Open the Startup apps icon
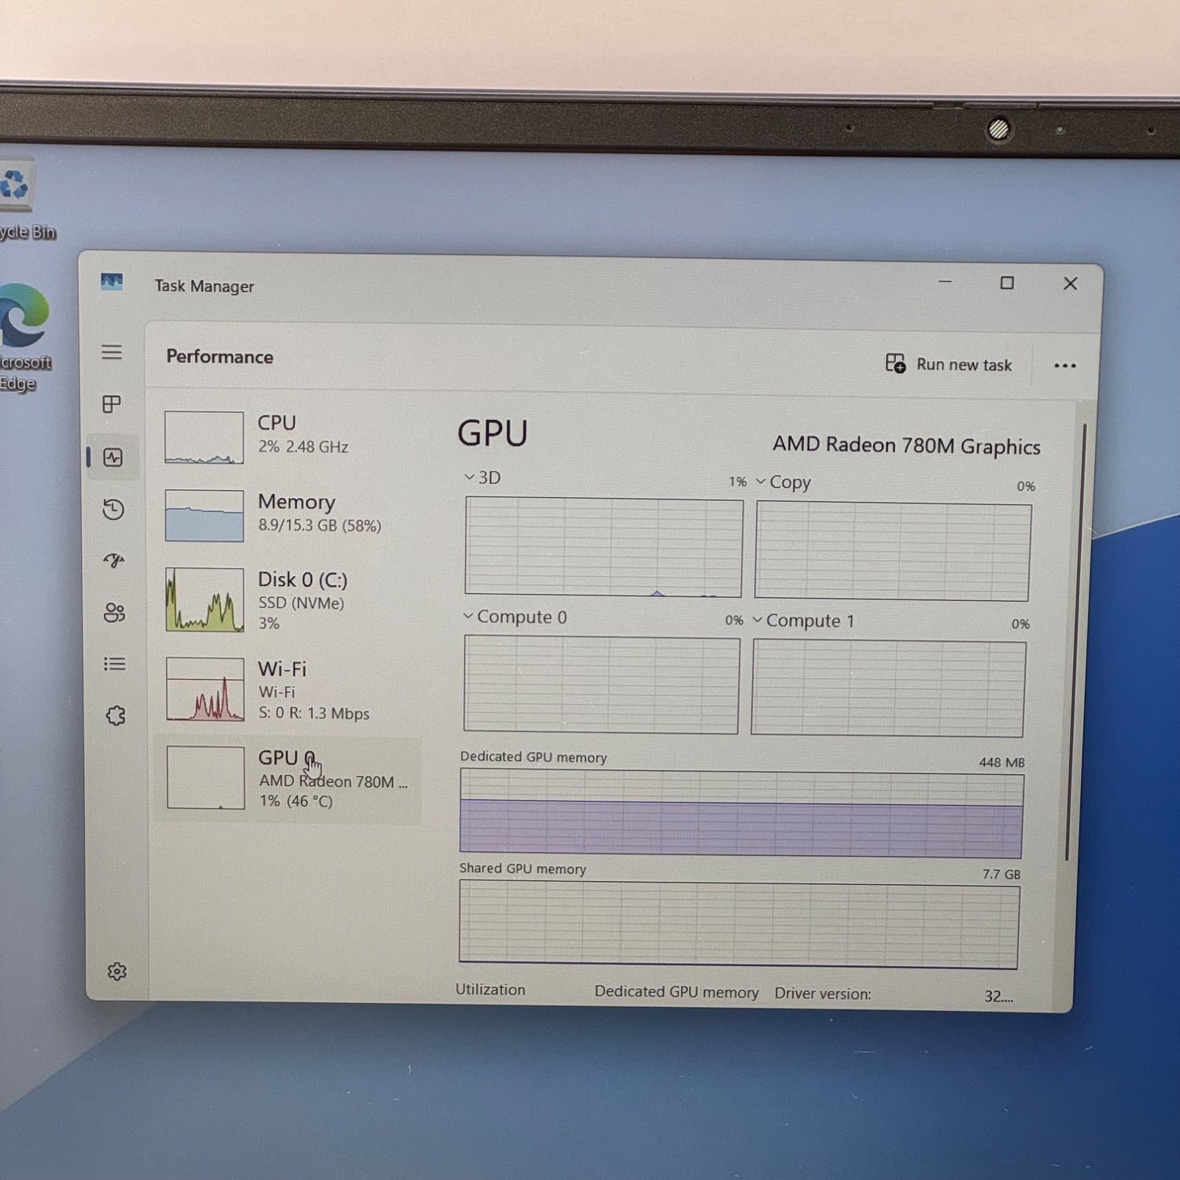Image resolution: width=1180 pixels, height=1180 pixels. 114,560
